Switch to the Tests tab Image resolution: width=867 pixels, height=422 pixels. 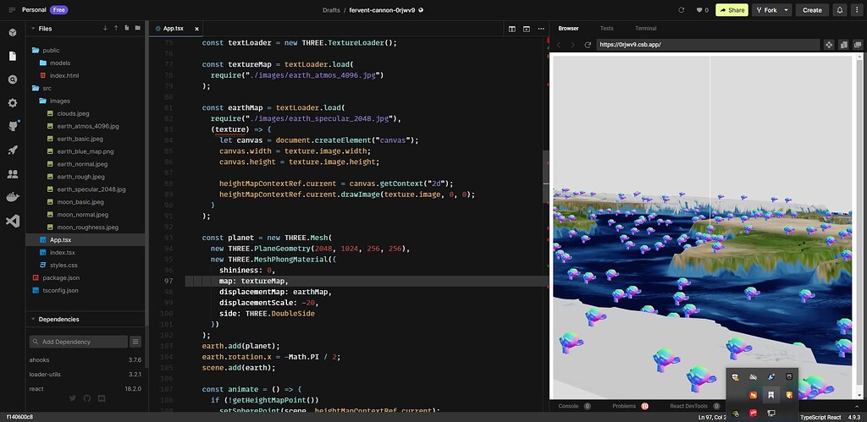607,28
